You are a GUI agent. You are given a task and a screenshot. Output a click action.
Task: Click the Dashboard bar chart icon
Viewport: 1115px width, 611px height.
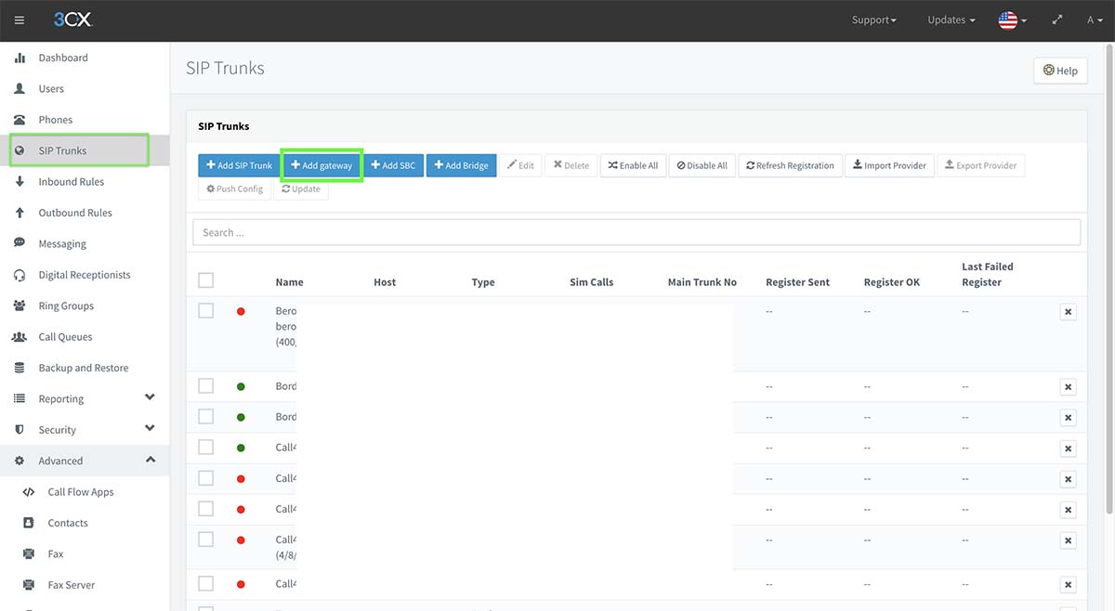point(20,58)
